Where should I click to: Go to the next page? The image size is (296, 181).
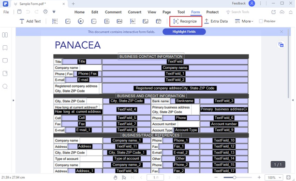[169, 178]
